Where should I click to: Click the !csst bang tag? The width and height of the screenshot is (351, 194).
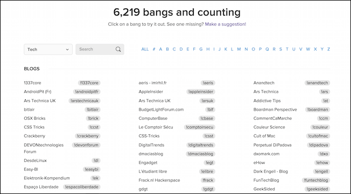pos(209,136)
